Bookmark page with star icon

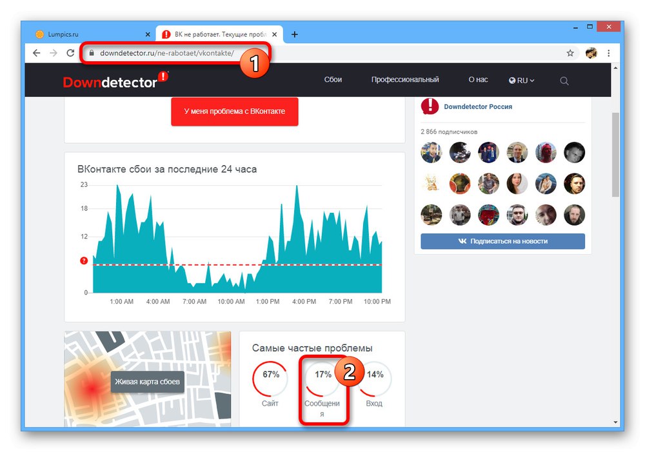point(570,53)
